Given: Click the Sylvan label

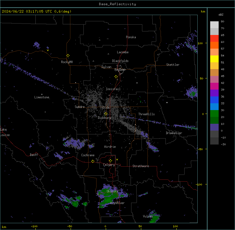Looking at the screenshot, I should click(x=106, y=67).
